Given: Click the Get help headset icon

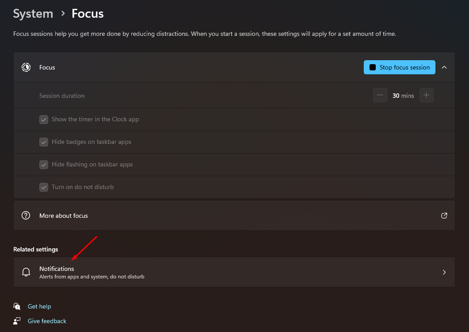Looking at the screenshot, I should point(17,306).
